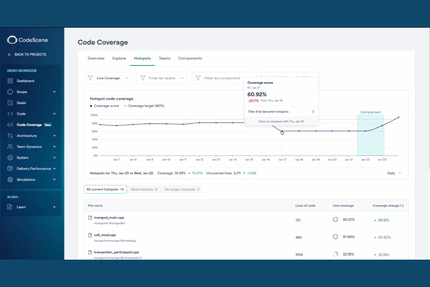The image size is (430, 287).
Task: Sort by the File name column header
Action: click(95, 206)
